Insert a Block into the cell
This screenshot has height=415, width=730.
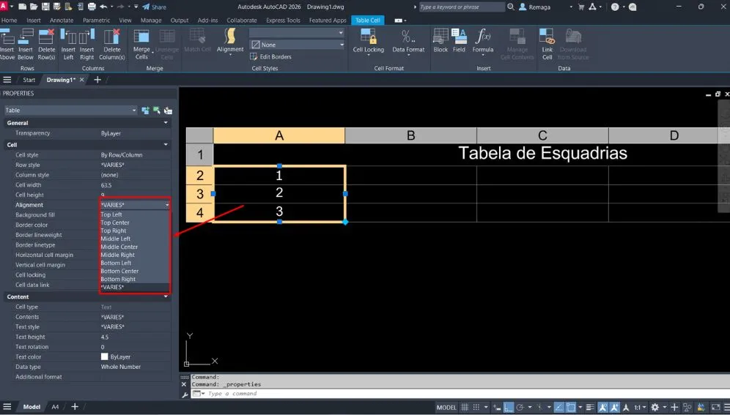[x=440, y=40]
